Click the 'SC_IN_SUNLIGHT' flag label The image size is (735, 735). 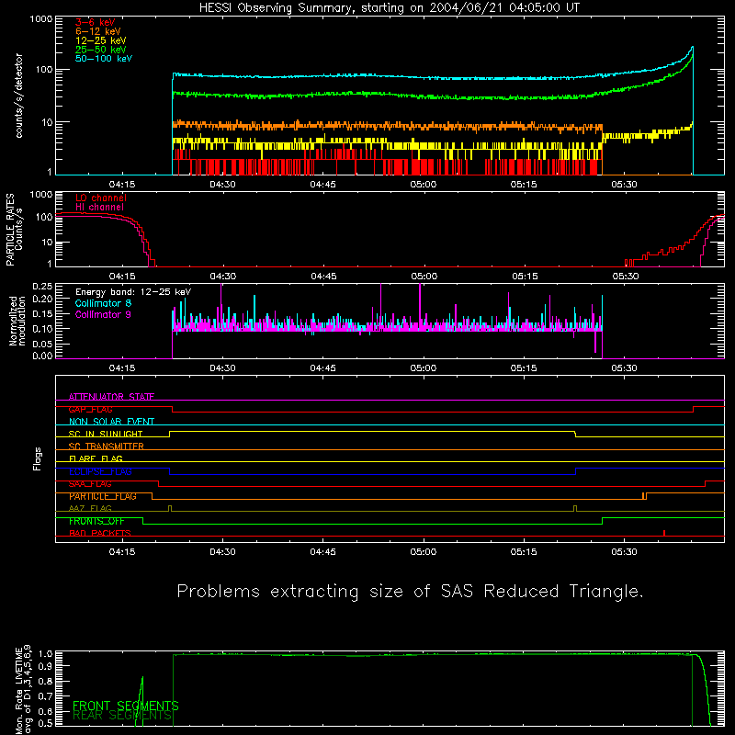pos(106,434)
